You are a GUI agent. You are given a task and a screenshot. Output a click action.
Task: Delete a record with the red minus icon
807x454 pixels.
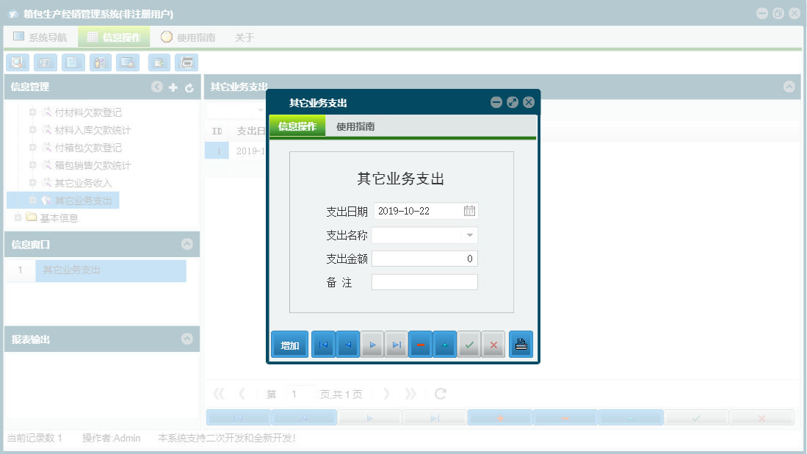pos(420,344)
